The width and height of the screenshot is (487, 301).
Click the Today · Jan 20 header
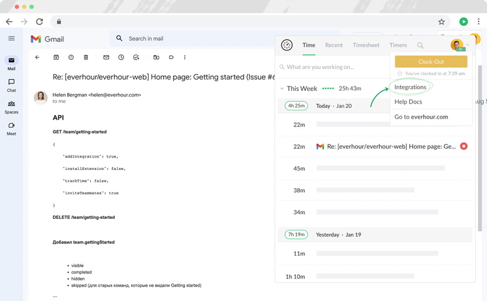[334, 106]
